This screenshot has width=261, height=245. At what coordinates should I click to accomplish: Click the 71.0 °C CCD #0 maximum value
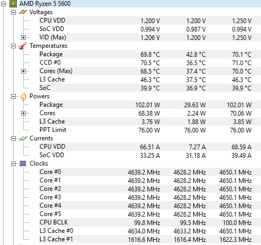[242, 63]
